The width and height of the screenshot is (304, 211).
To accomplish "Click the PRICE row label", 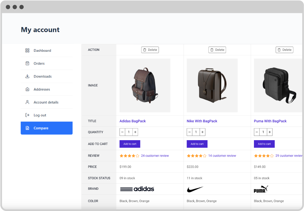I will (92, 167).
